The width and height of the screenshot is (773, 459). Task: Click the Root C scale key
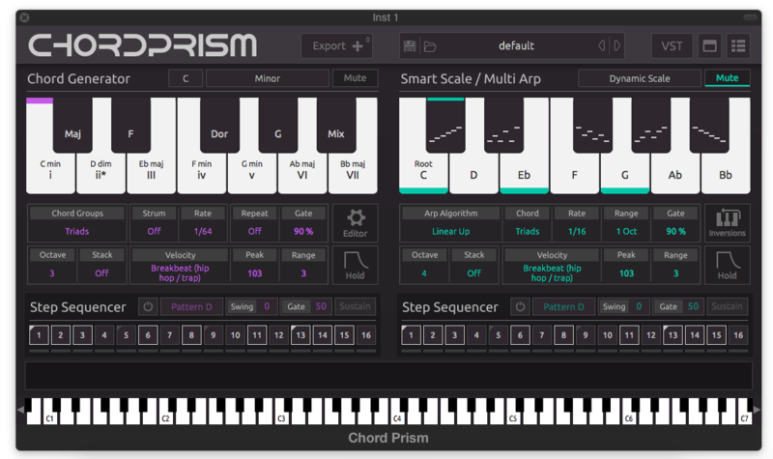(x=423, y=173)
